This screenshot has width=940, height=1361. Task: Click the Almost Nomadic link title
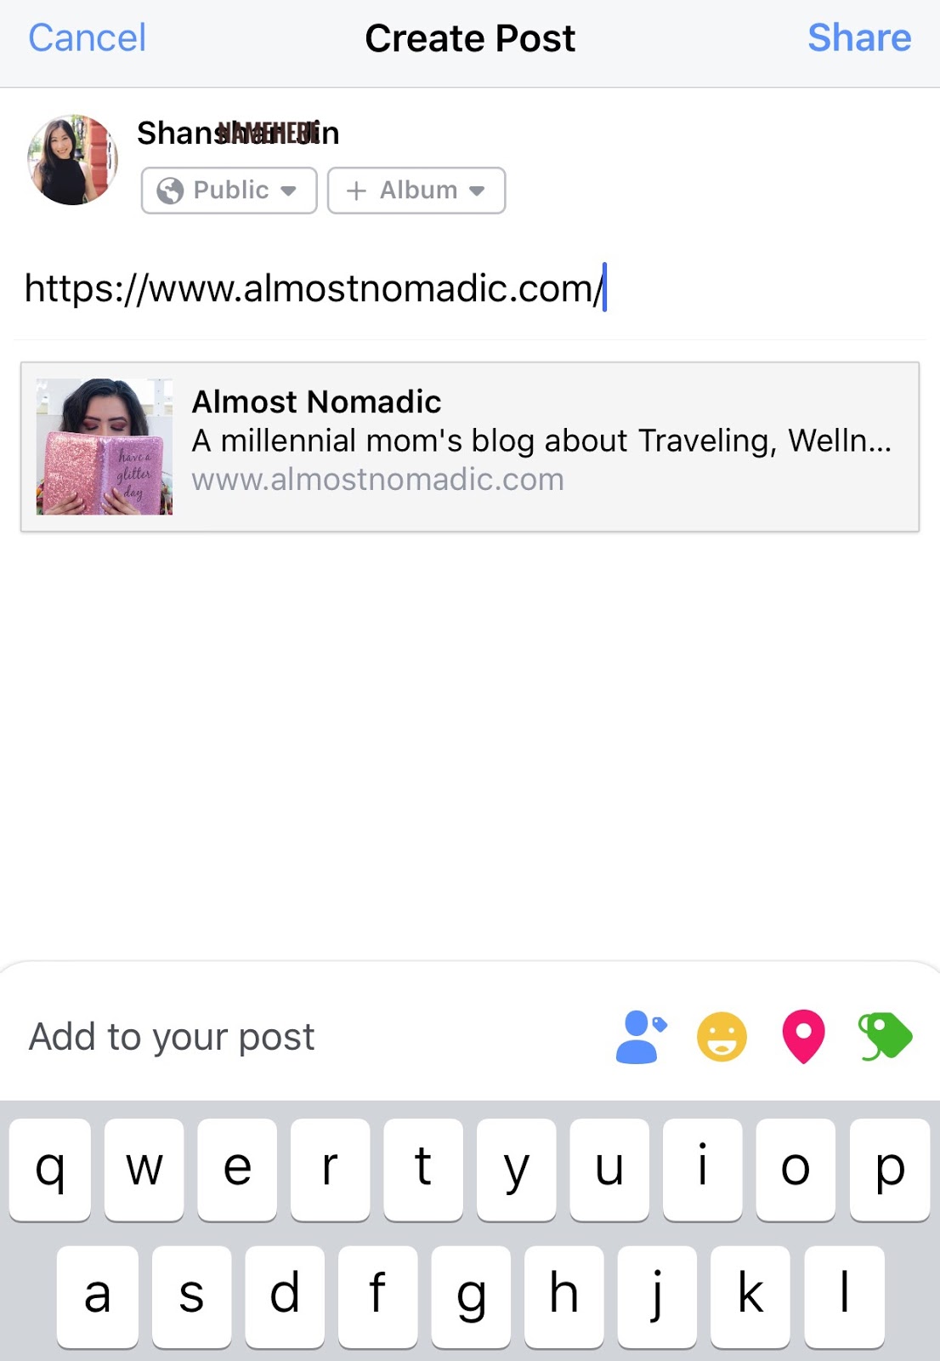pyautogui.click(x=316, y=401)
